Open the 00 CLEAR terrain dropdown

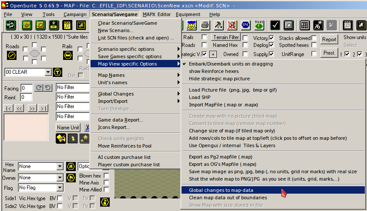tap(48, 72)
